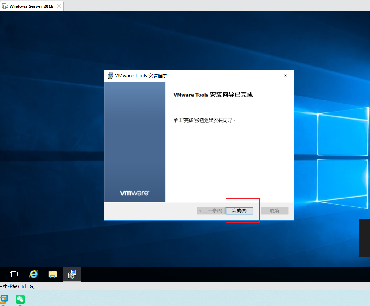This screenshot has width=370, height=306.
Task: Click 完成(F) to finish the installation
Action: point(240,211)
